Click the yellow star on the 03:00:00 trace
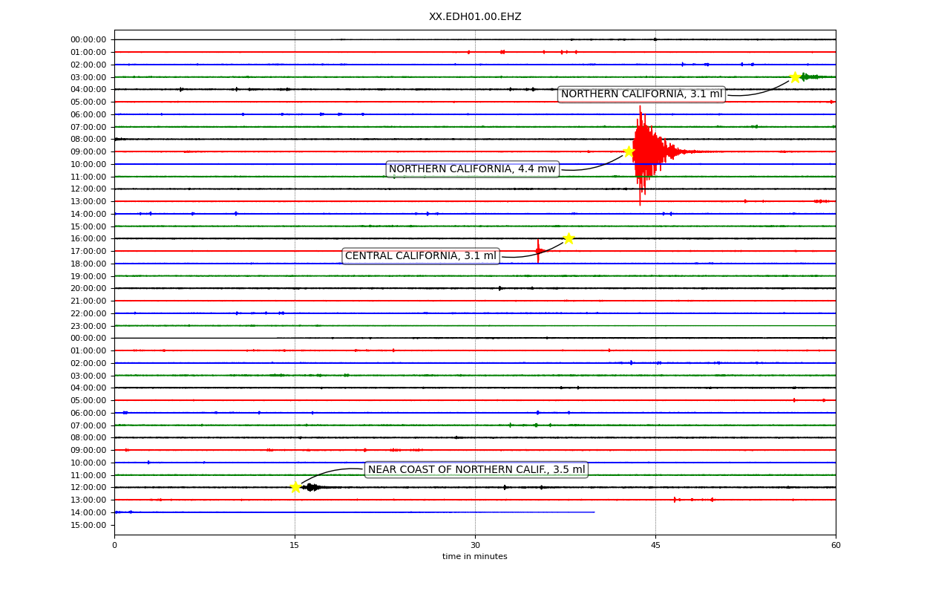This screenshot has height=594, width=950. 795,77
